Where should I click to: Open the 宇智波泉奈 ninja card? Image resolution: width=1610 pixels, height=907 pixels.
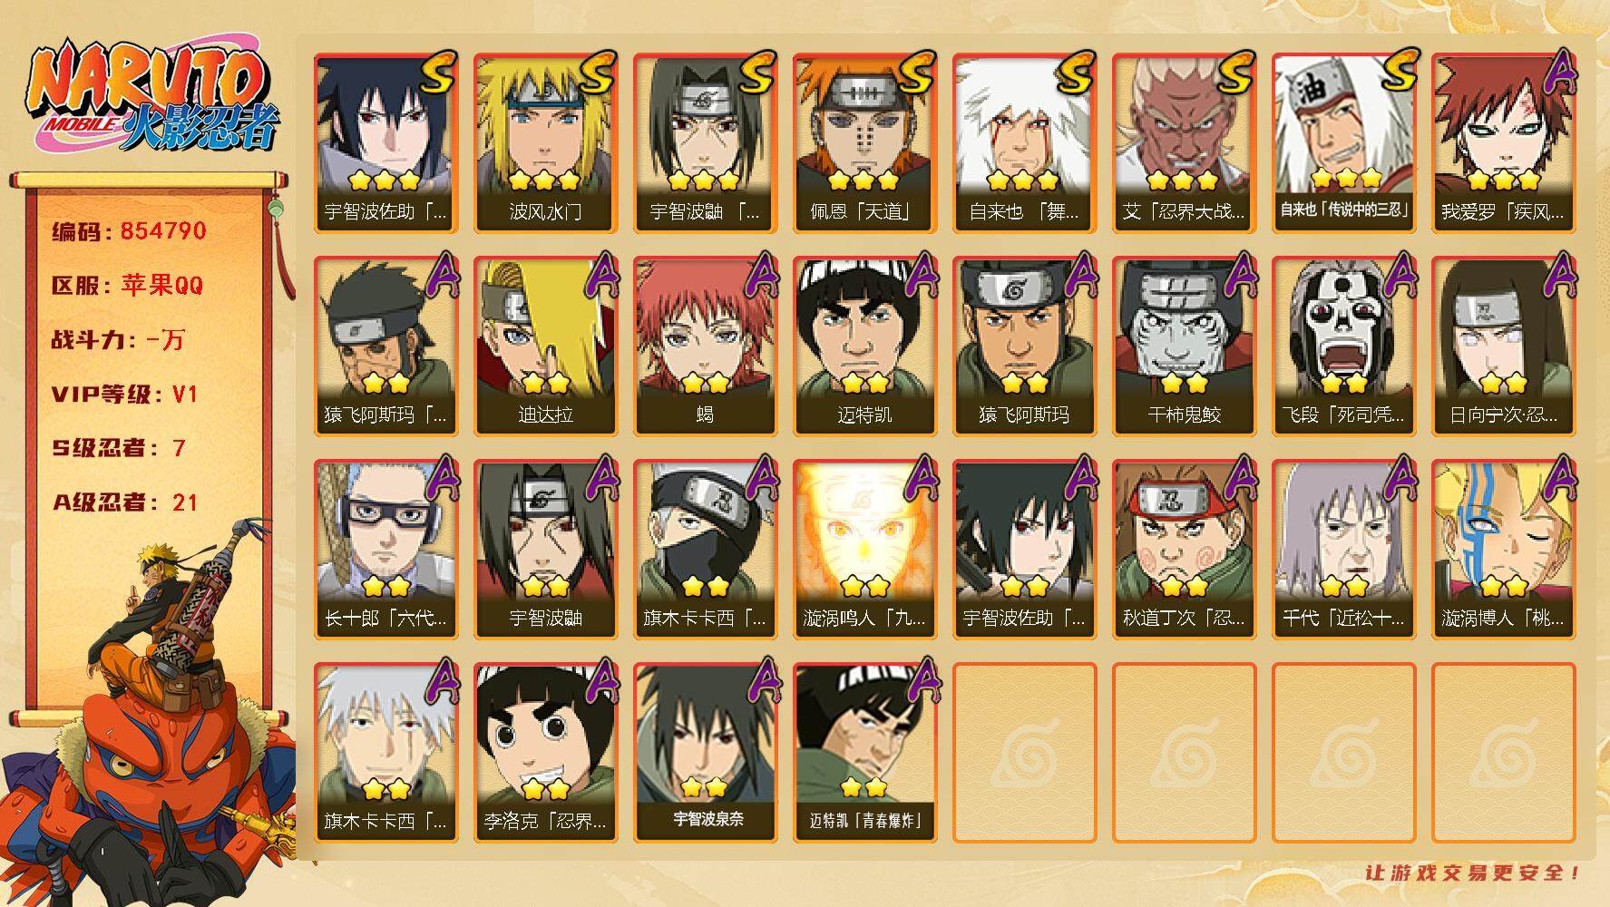(706, 753)
